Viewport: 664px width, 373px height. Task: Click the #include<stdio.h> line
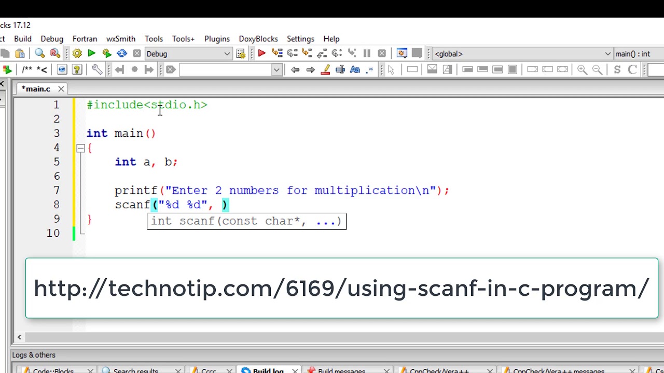click(x=147, y=105)
